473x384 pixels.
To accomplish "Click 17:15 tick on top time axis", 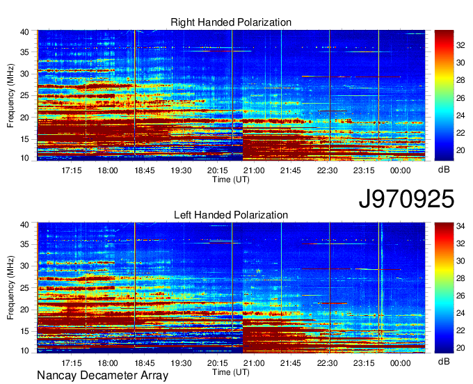I will [x=72, y=170].
